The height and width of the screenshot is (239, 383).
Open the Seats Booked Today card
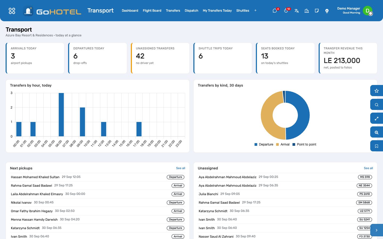pos(285,58)
